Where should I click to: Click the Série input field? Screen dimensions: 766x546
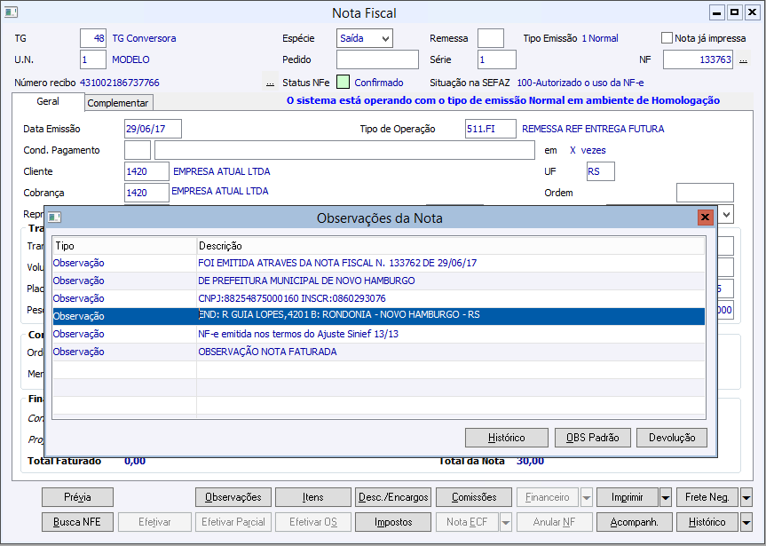[x=497, y=59]
